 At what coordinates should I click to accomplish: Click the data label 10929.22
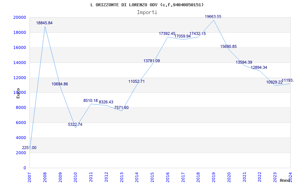coord(275,82)
